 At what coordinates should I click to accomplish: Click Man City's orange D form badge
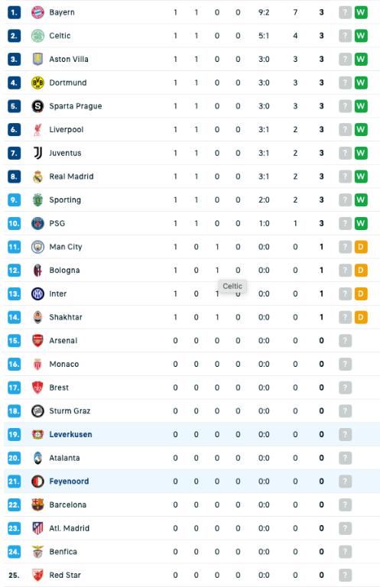tap(361, 247)
